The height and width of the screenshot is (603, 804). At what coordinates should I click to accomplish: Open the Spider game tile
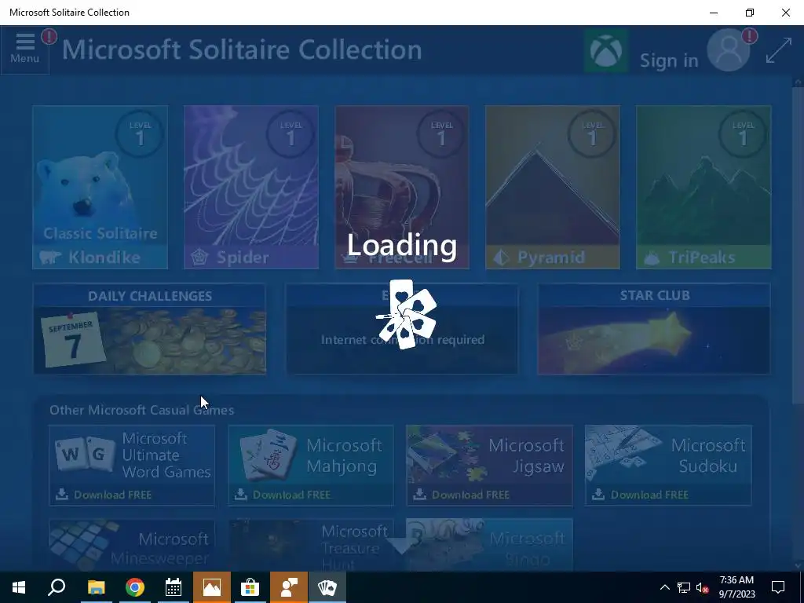(251, 187)
